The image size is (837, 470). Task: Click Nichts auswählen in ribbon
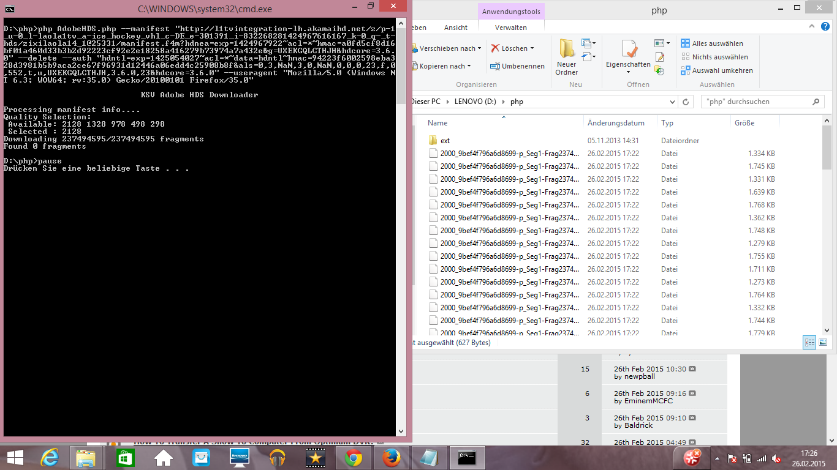714,57
